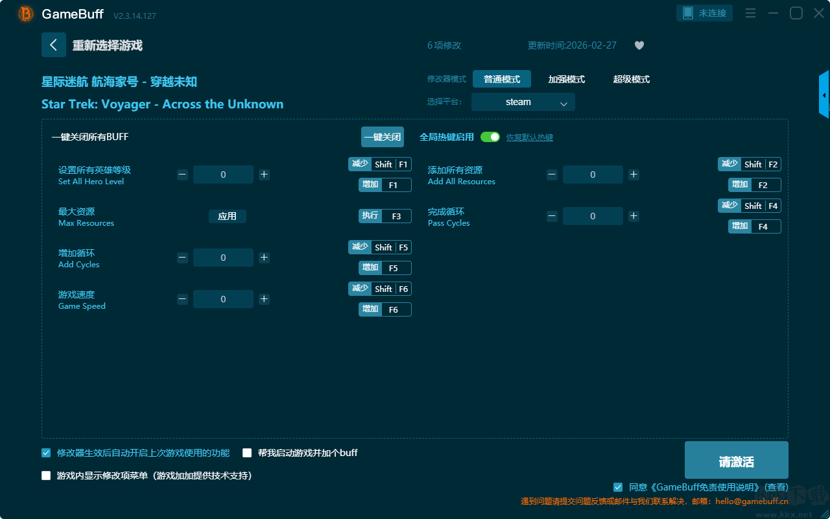Switch to 加强模式 enhanced mode tab
Image resolution: width=830 pixels, height=519 pixels.
point(566,79)
